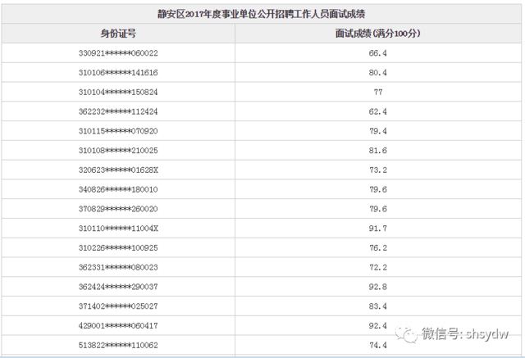Select ID cell 310226******100925

point(118,247)
